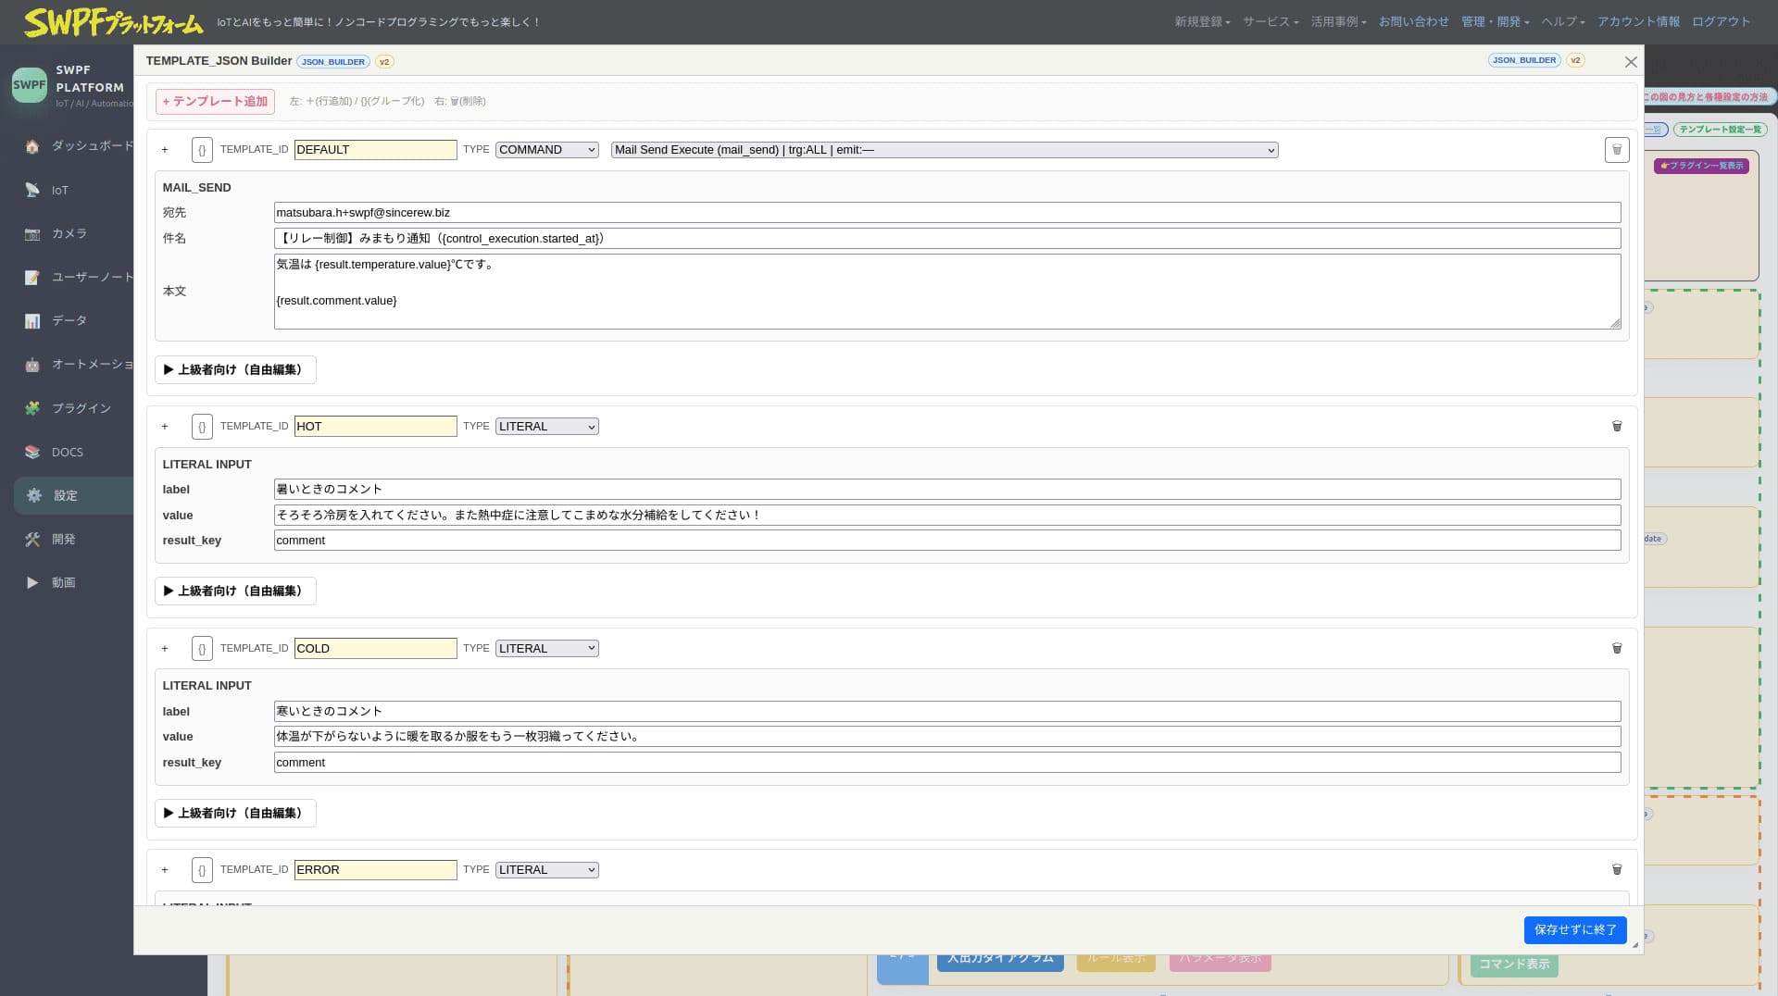This screenshot has width=1778, height=996.
Task: Edit the ERROR template ID field
Action: (x=375, y=870)
